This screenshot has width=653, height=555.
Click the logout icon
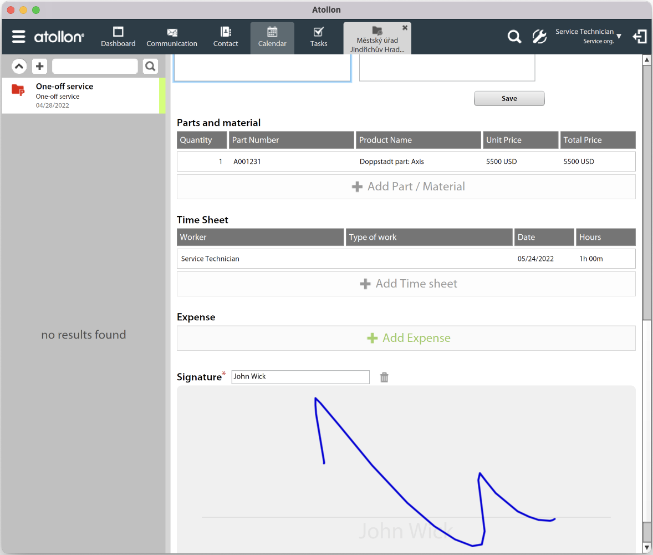point(640,37)
